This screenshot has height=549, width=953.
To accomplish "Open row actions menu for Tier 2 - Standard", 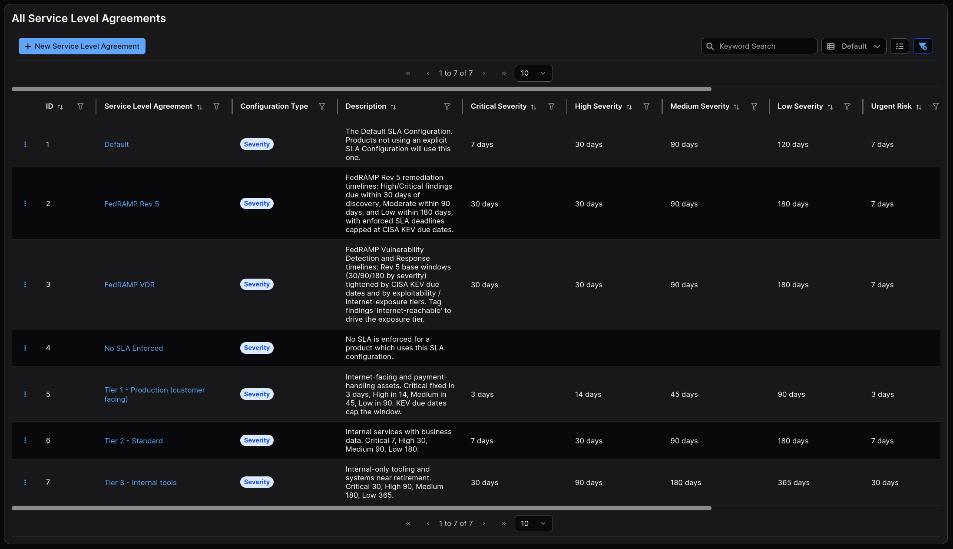I will point(25,440).
